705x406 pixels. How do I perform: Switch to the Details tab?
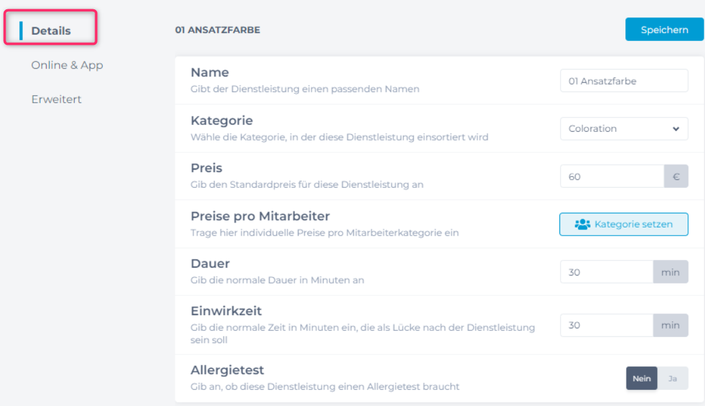click(x=51, y=30)
